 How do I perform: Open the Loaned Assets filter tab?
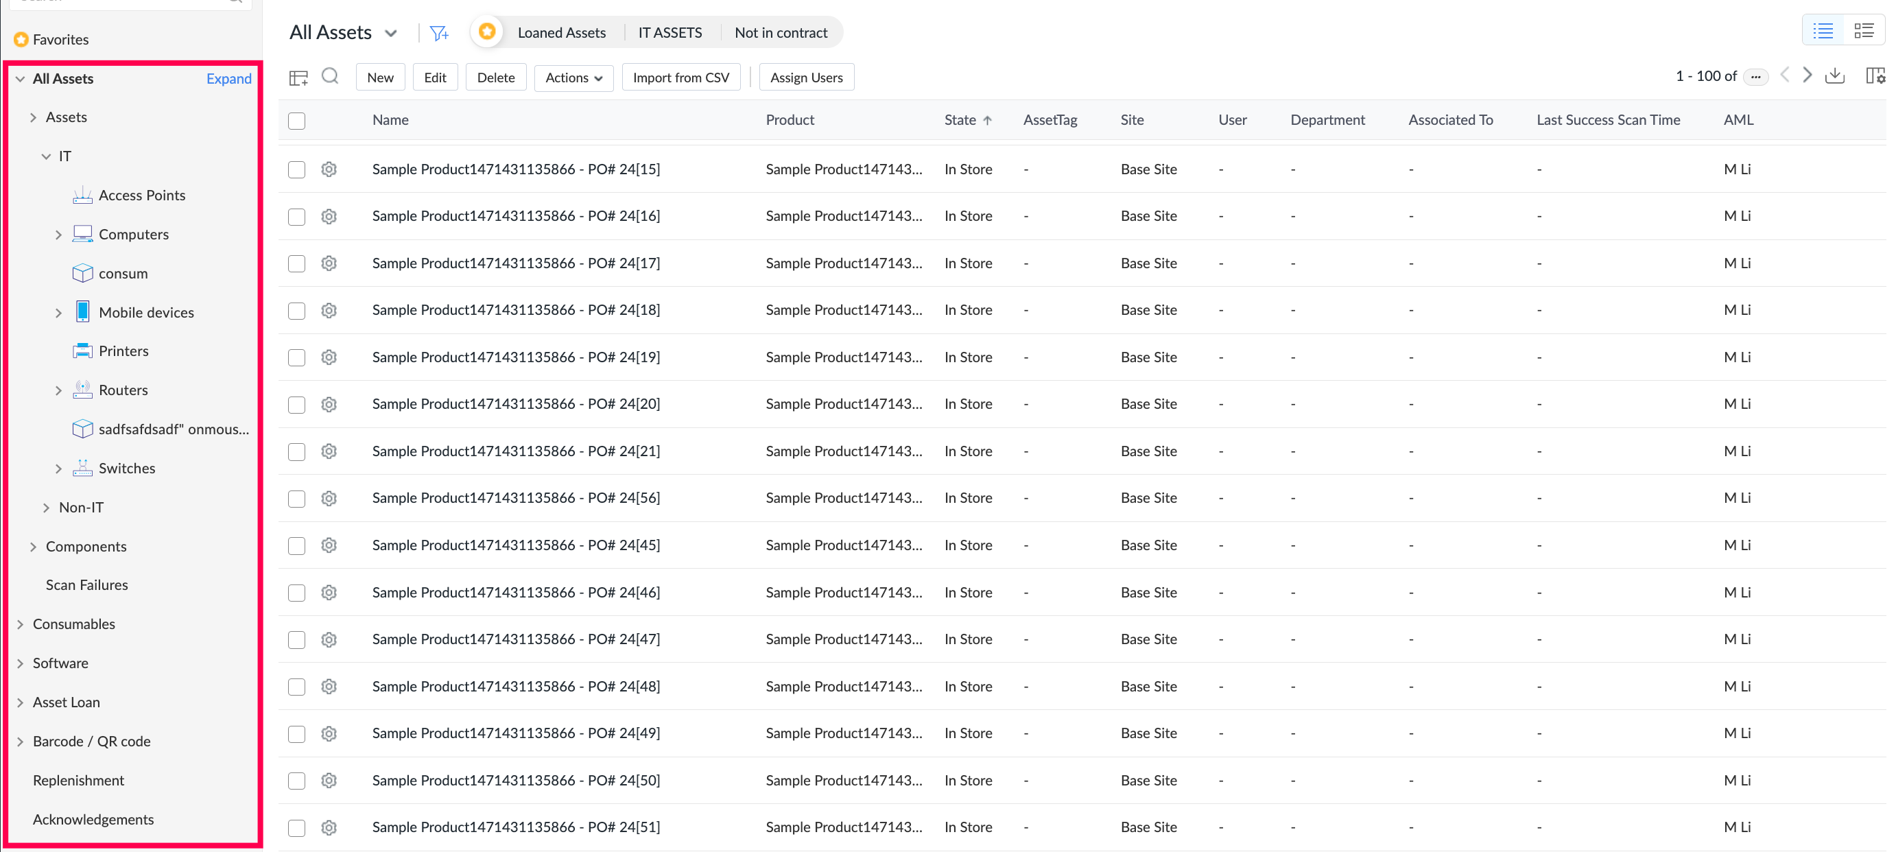(561, 32)
